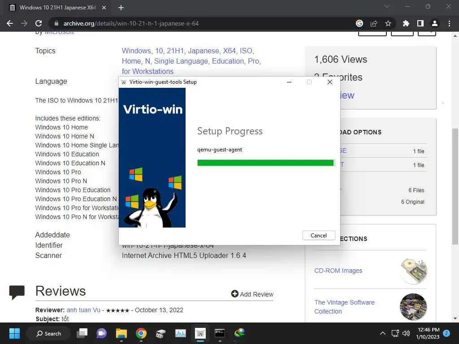This screenshot has width=459, height=344.
Task: Bookmark this page with star icon
Action: click(388, 23)
